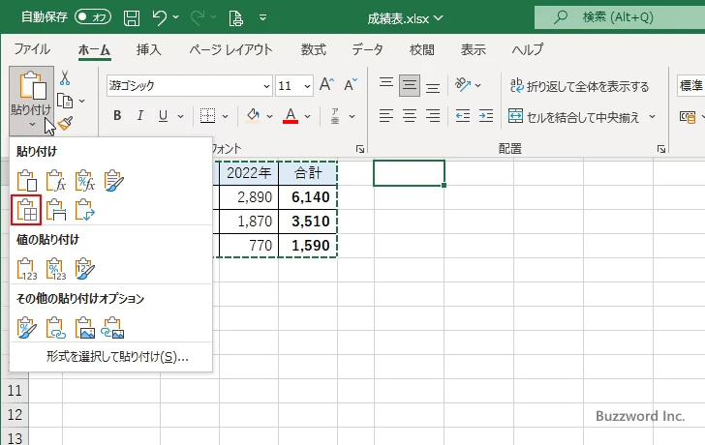This screenshot has height=445, width=705.
Task: Open Font group dialog launcher
Action: click(360, 149)
